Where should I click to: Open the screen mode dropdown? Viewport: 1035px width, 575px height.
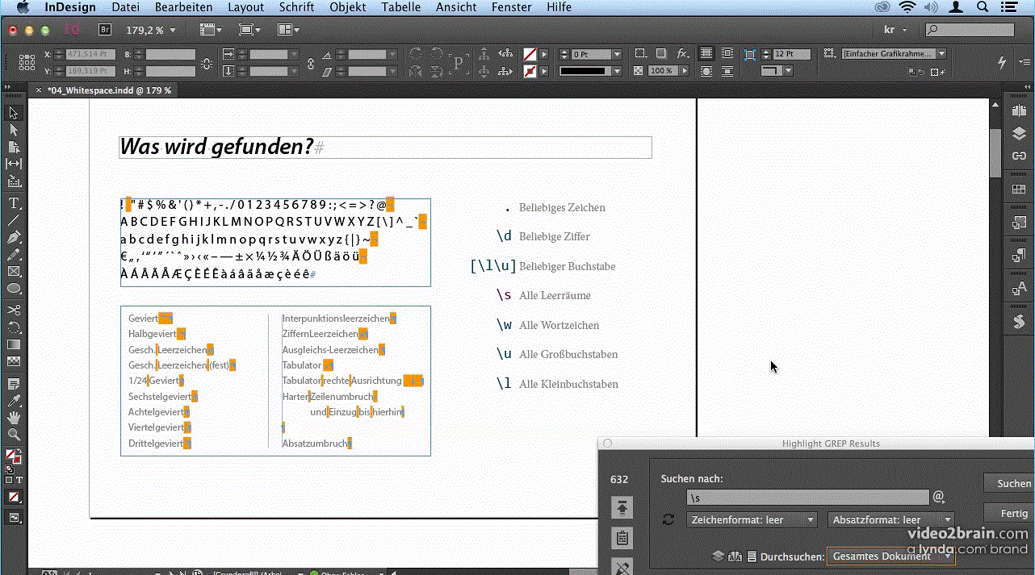coord(250,30)
